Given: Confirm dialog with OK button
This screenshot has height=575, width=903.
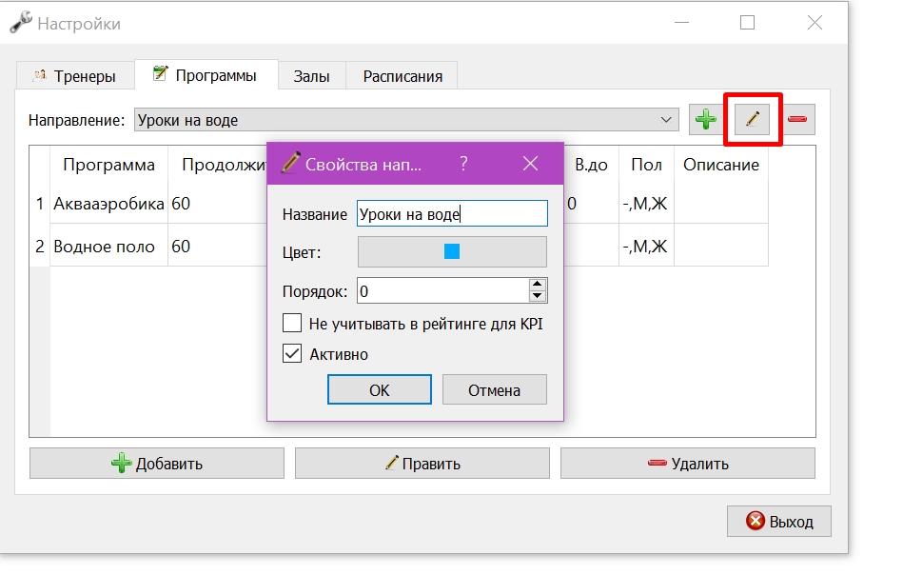Looking at the screenshot, I should click(380, 390).
